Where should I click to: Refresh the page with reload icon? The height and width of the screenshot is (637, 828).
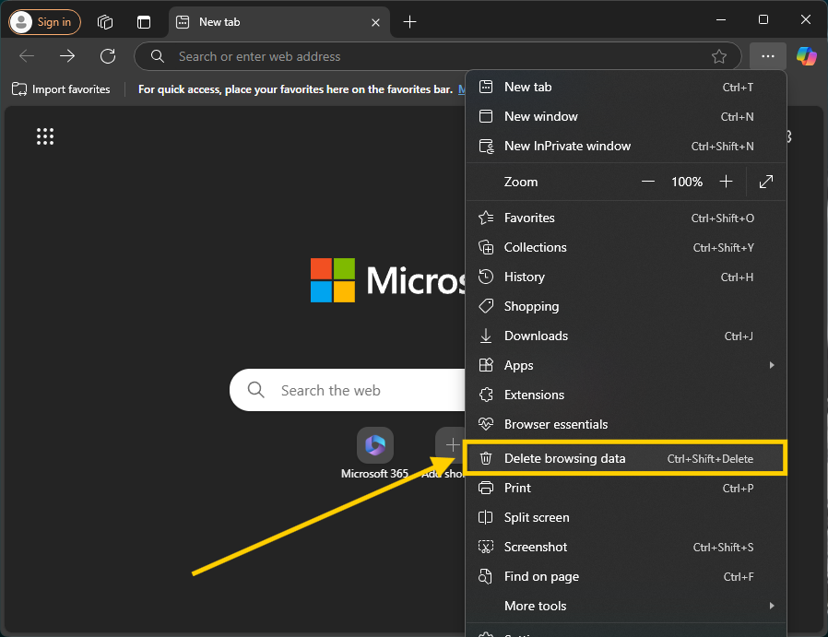click(x=108, y=56)
